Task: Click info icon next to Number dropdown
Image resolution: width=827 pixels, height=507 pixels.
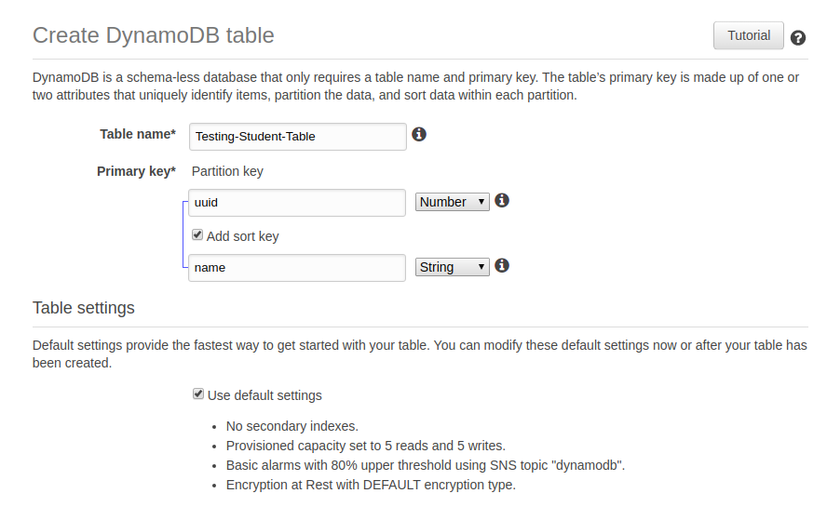Action: coord(502,200)
